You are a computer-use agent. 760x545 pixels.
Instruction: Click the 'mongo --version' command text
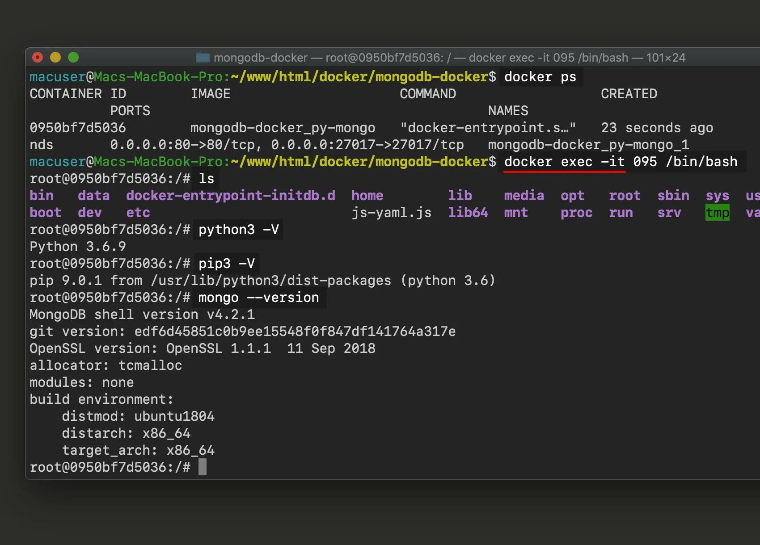(x=259, y=298)
